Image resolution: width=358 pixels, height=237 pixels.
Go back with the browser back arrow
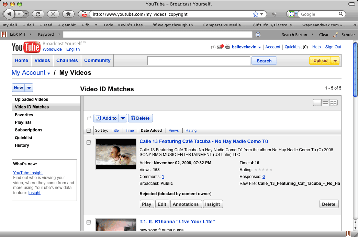tap(9, 14)
